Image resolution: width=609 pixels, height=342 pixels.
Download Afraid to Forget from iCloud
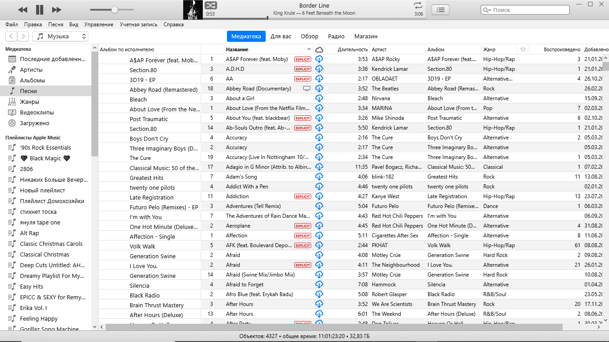(319, 285)
